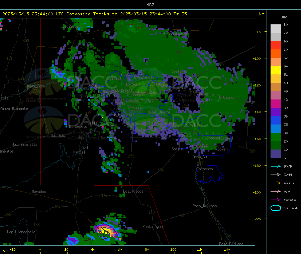Click the Divisadero map label
Screen dimensions: 301x254
pyautogui.click(x=73, y=26)
